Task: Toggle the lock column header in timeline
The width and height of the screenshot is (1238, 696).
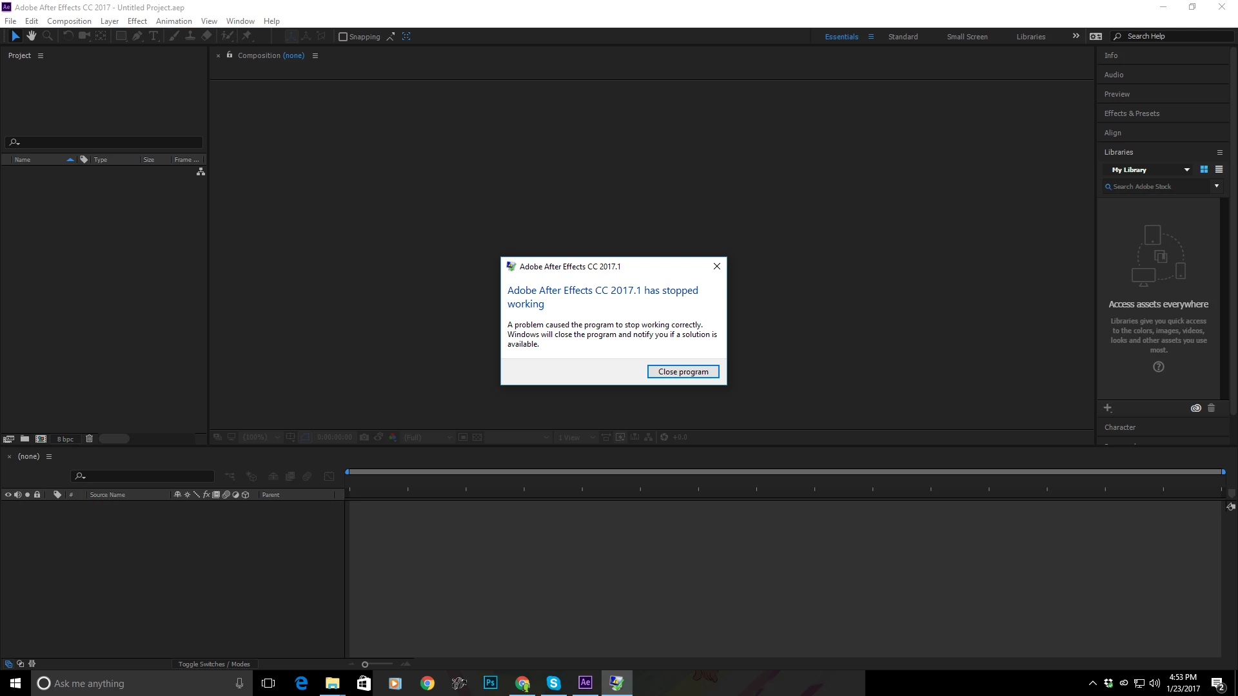Action: pyautogui.click(x=37, y=495)
